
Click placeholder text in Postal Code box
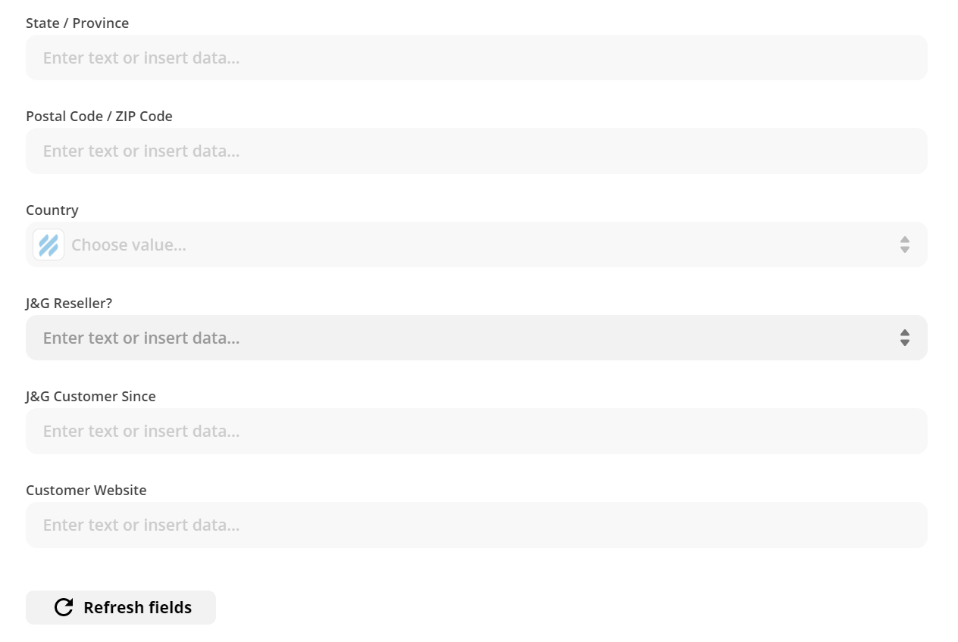(141, 151)
